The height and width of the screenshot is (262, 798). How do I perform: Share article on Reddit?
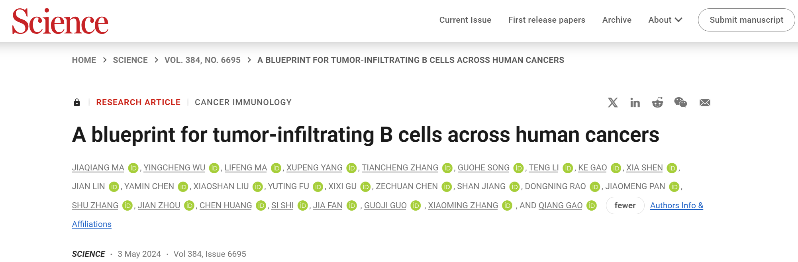pos(657,103)
